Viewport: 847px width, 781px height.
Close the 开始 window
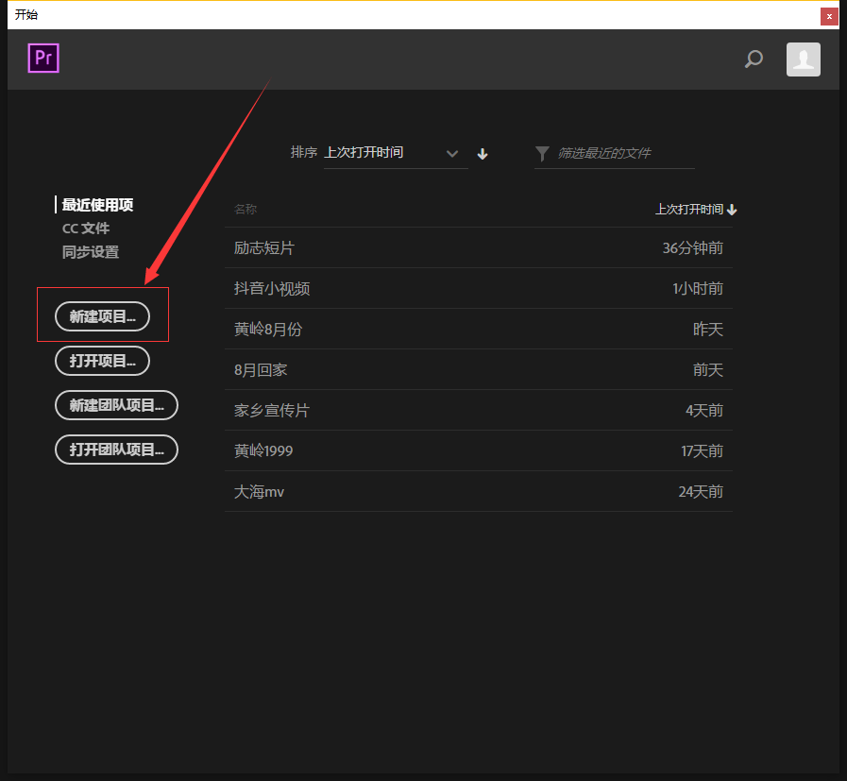pyautogui.click(x=829, y=16)
